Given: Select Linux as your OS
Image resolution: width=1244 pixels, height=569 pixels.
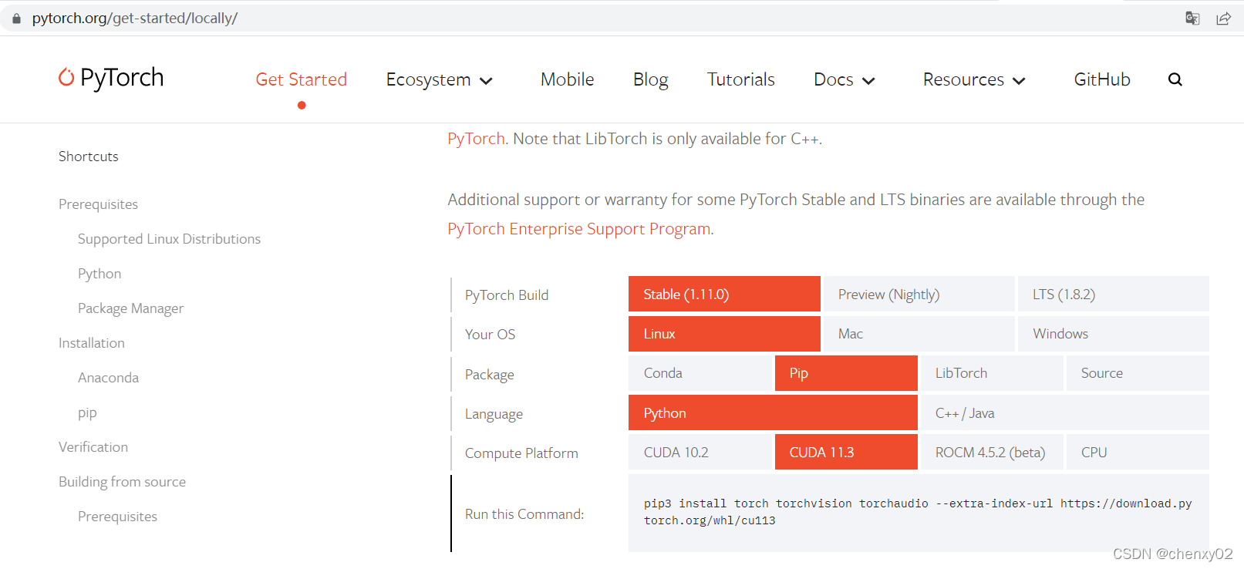Looking at the screenshot, I should pyautogui.click(x=724, y=334).
